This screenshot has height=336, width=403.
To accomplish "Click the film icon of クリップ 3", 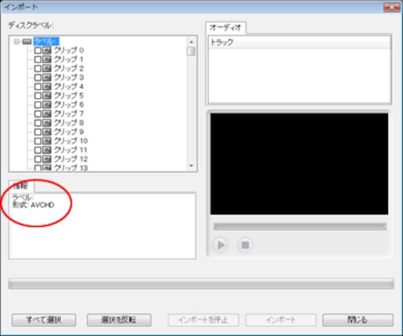I will (x=47, y=78).
